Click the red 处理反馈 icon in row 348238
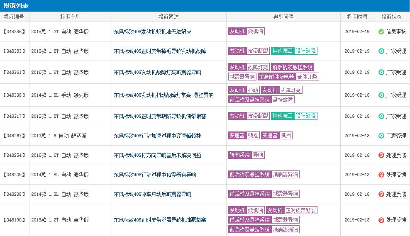Viewport: 410px width, 236px height. (381, 194)
